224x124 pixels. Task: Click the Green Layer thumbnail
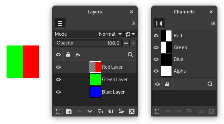point(95,80)
